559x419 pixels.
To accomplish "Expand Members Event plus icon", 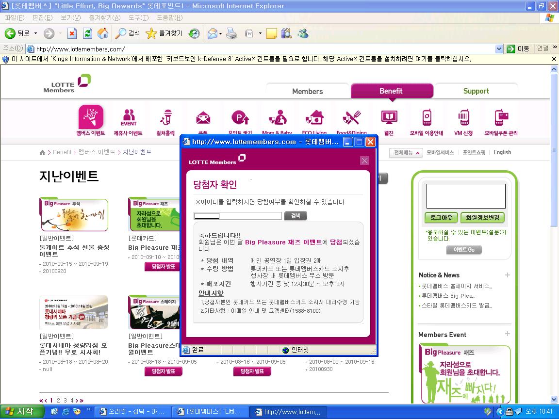I will pos(507,334).
